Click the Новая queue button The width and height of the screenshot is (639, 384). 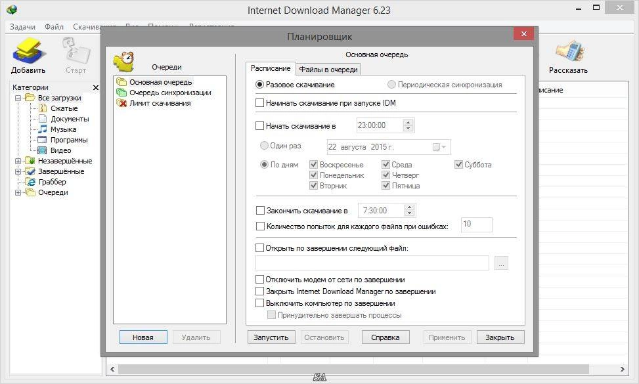(143, 337)
